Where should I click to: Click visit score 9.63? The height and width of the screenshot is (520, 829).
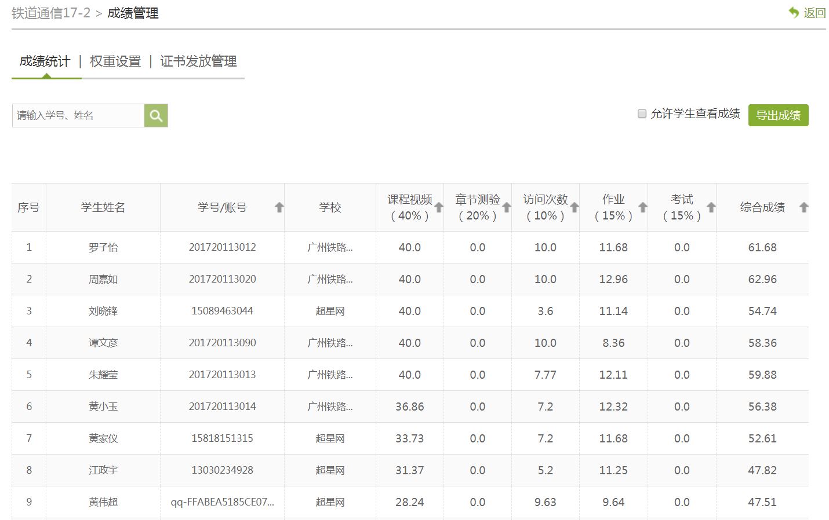coord(546,502)
